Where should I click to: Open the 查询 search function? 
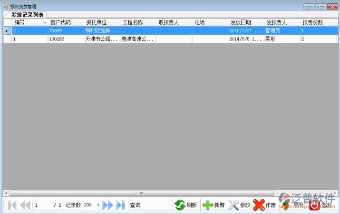(135, 205)
